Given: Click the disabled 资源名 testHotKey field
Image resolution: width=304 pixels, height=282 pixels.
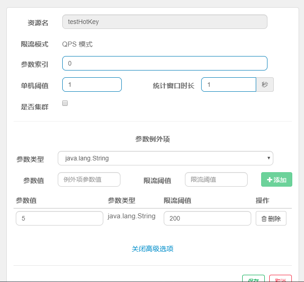Looking at the screenshot, I should (x=165, y=22).
